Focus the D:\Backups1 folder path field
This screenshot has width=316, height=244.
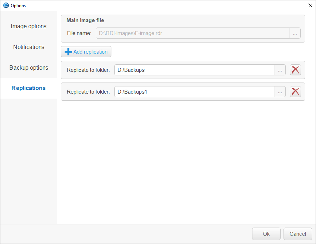(195, 92)
